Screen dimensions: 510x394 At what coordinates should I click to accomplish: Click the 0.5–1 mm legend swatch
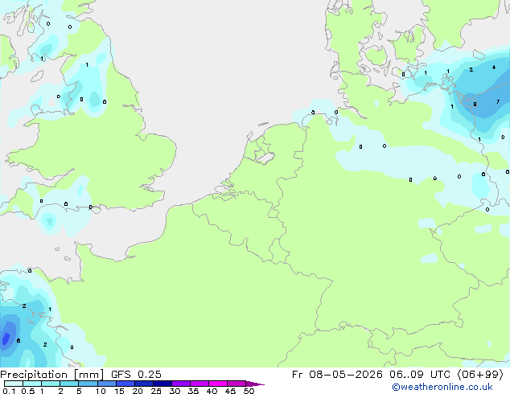click(32, 384)
